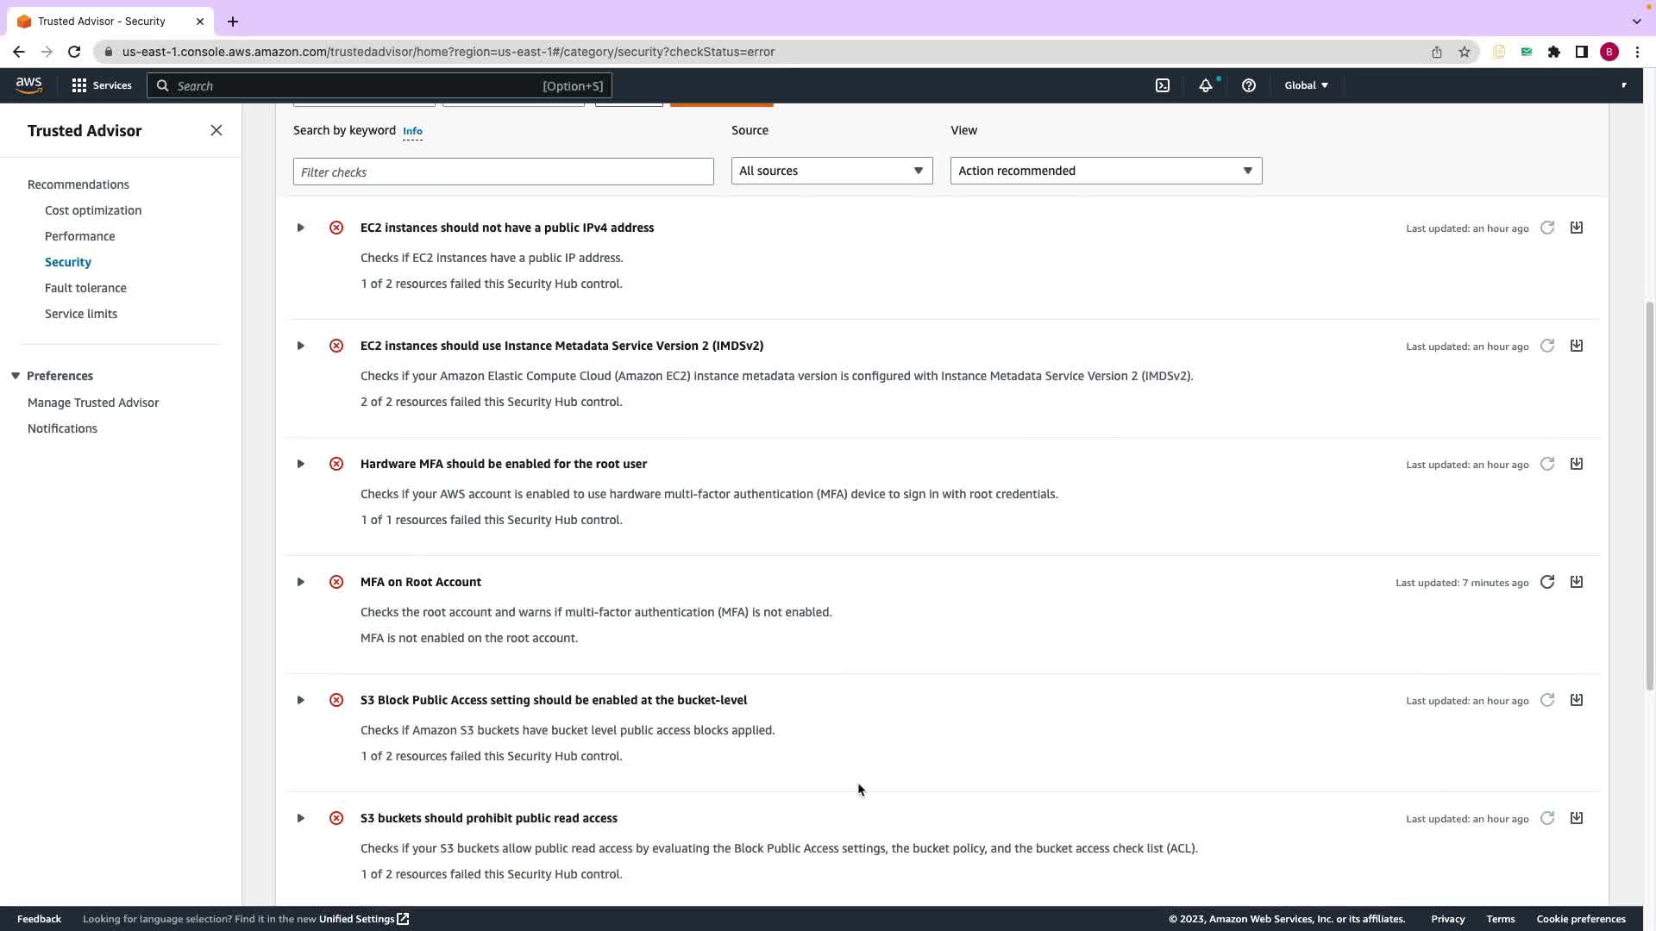Go to Cost optimization recommendations

click(x=93, y=210)
